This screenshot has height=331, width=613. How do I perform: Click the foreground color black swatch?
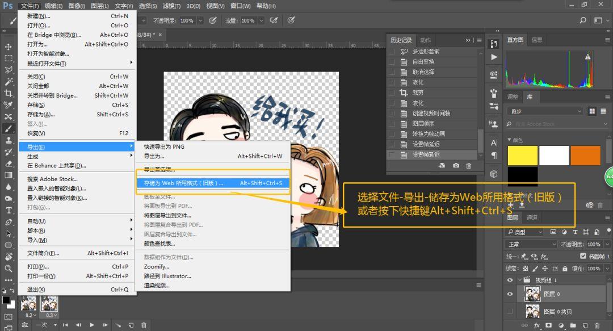pyautogui.click(x=6, y=300)
